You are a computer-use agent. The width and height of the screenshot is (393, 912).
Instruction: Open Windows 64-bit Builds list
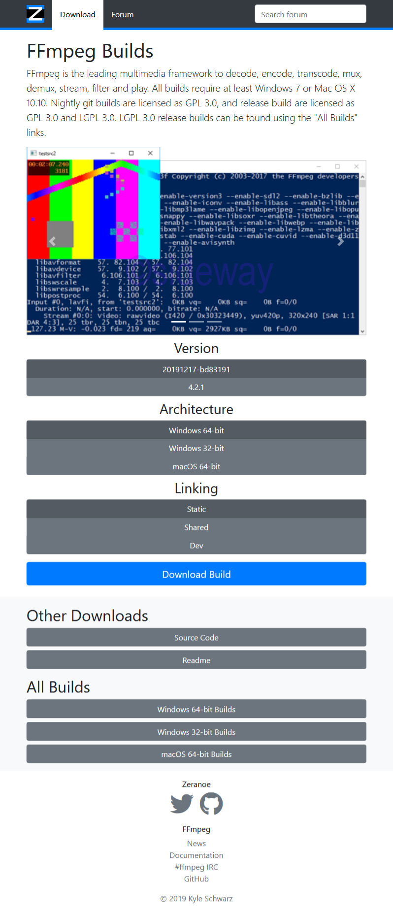[196, 710]
